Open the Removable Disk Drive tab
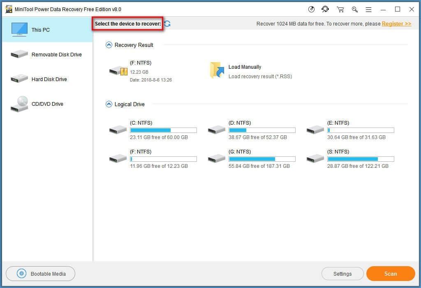The height and width of the screenshot is (288, 421). point(47,54)
